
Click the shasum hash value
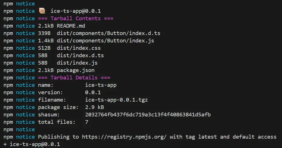pos(148,115)
